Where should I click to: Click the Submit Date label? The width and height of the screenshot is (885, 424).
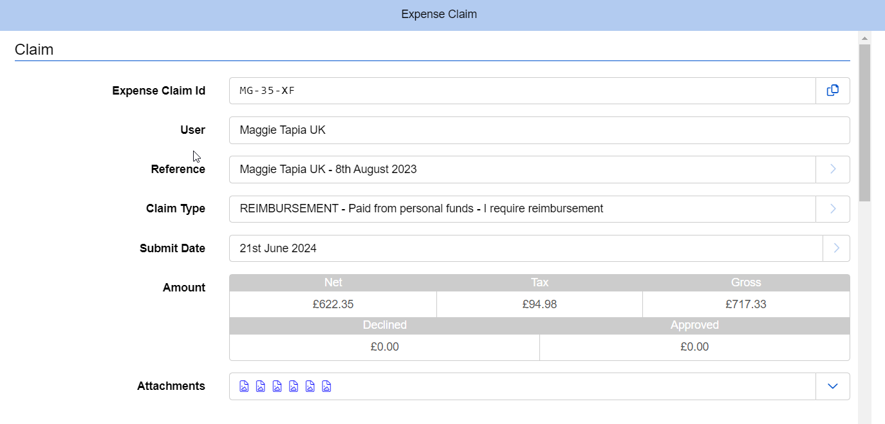[x=172, y=248]
